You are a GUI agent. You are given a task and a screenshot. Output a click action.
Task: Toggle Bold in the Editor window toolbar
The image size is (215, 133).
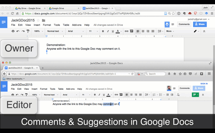point(95,95)
